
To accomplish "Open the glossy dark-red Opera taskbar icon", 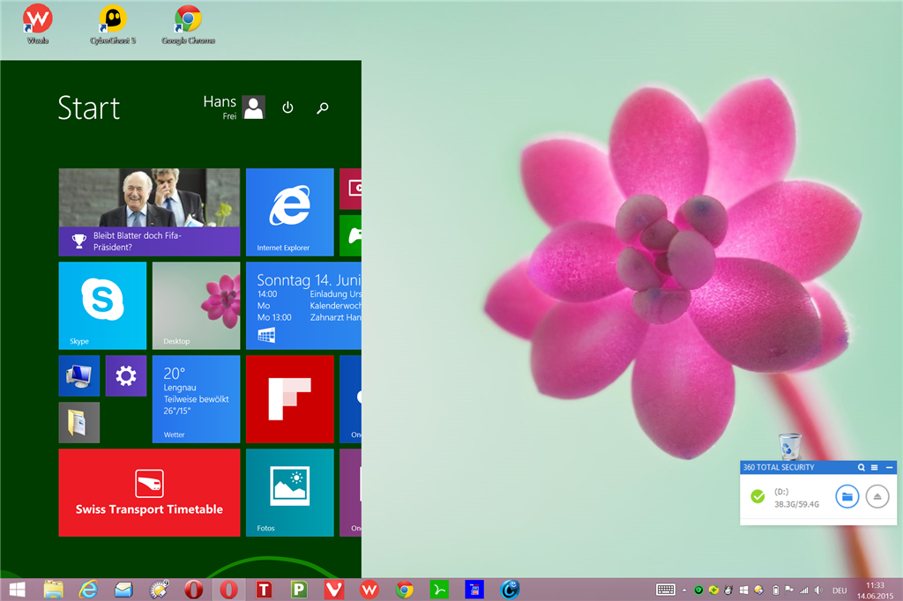I will [x=193, y=590].
